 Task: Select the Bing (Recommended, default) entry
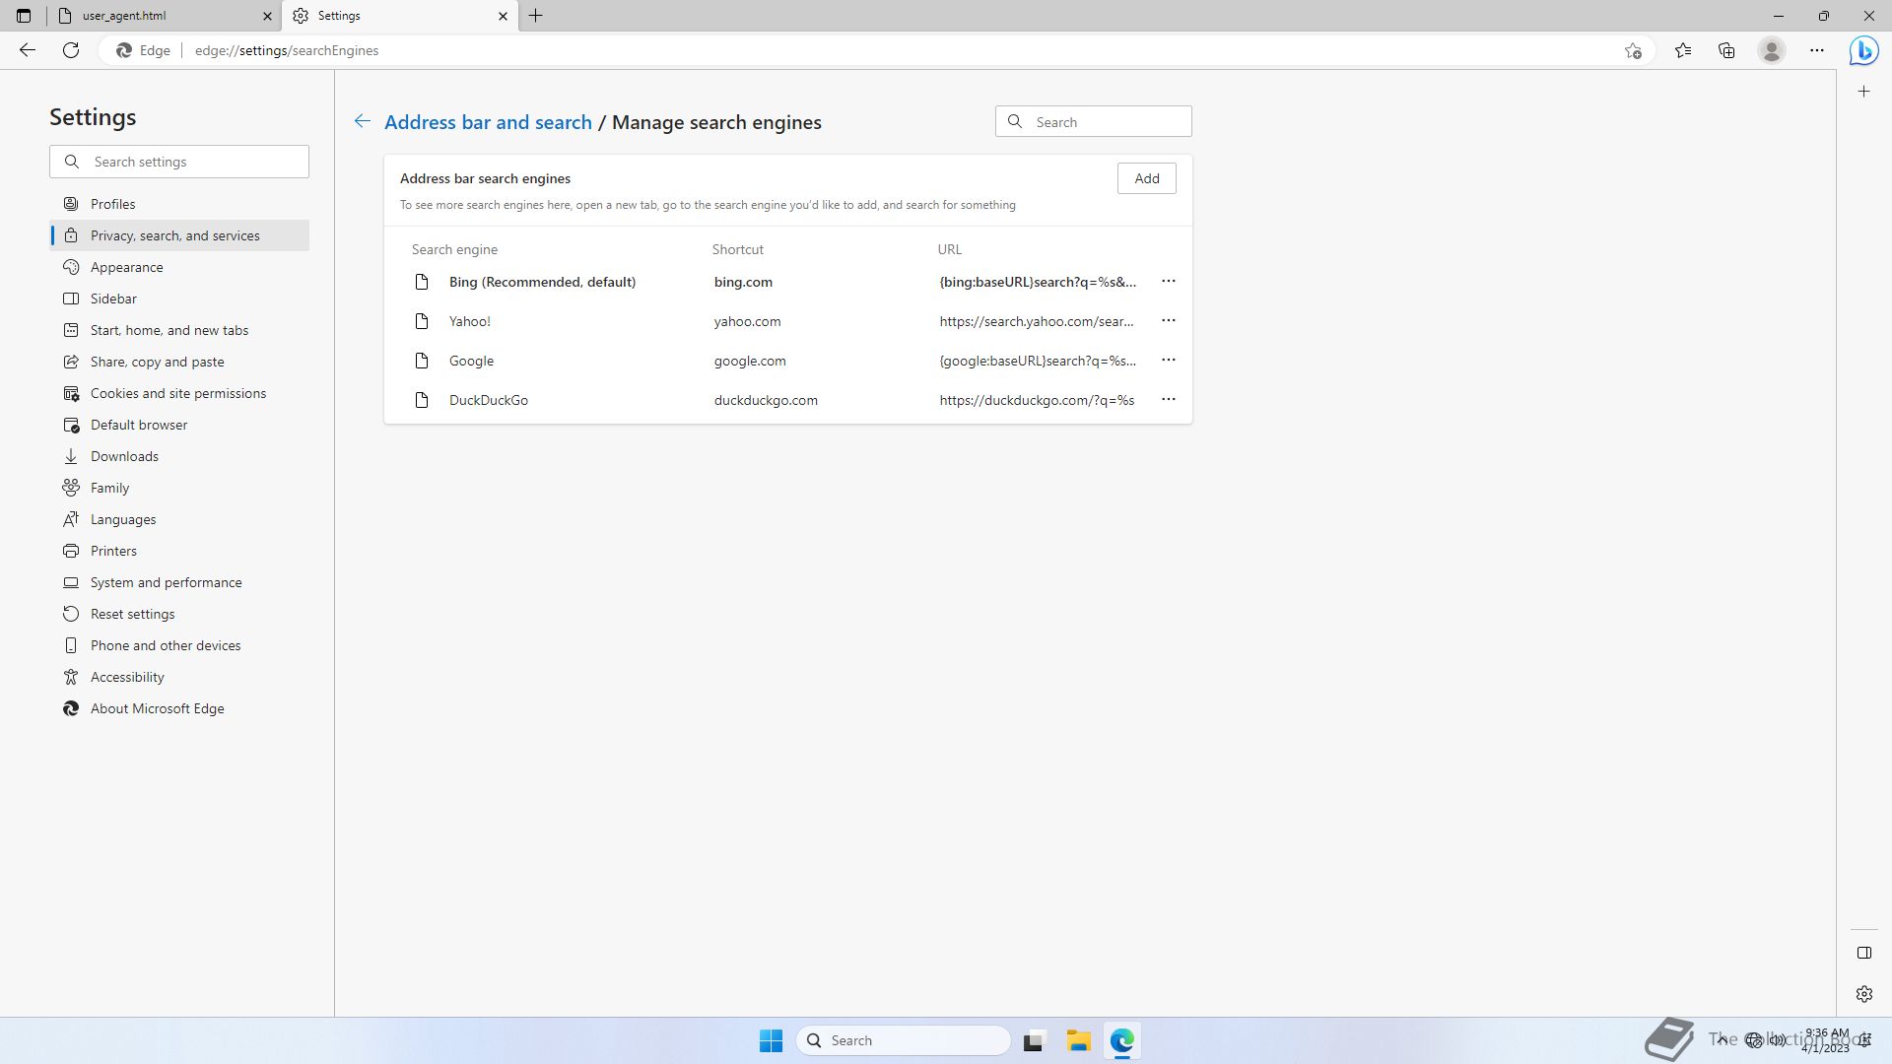coord(542,282)
